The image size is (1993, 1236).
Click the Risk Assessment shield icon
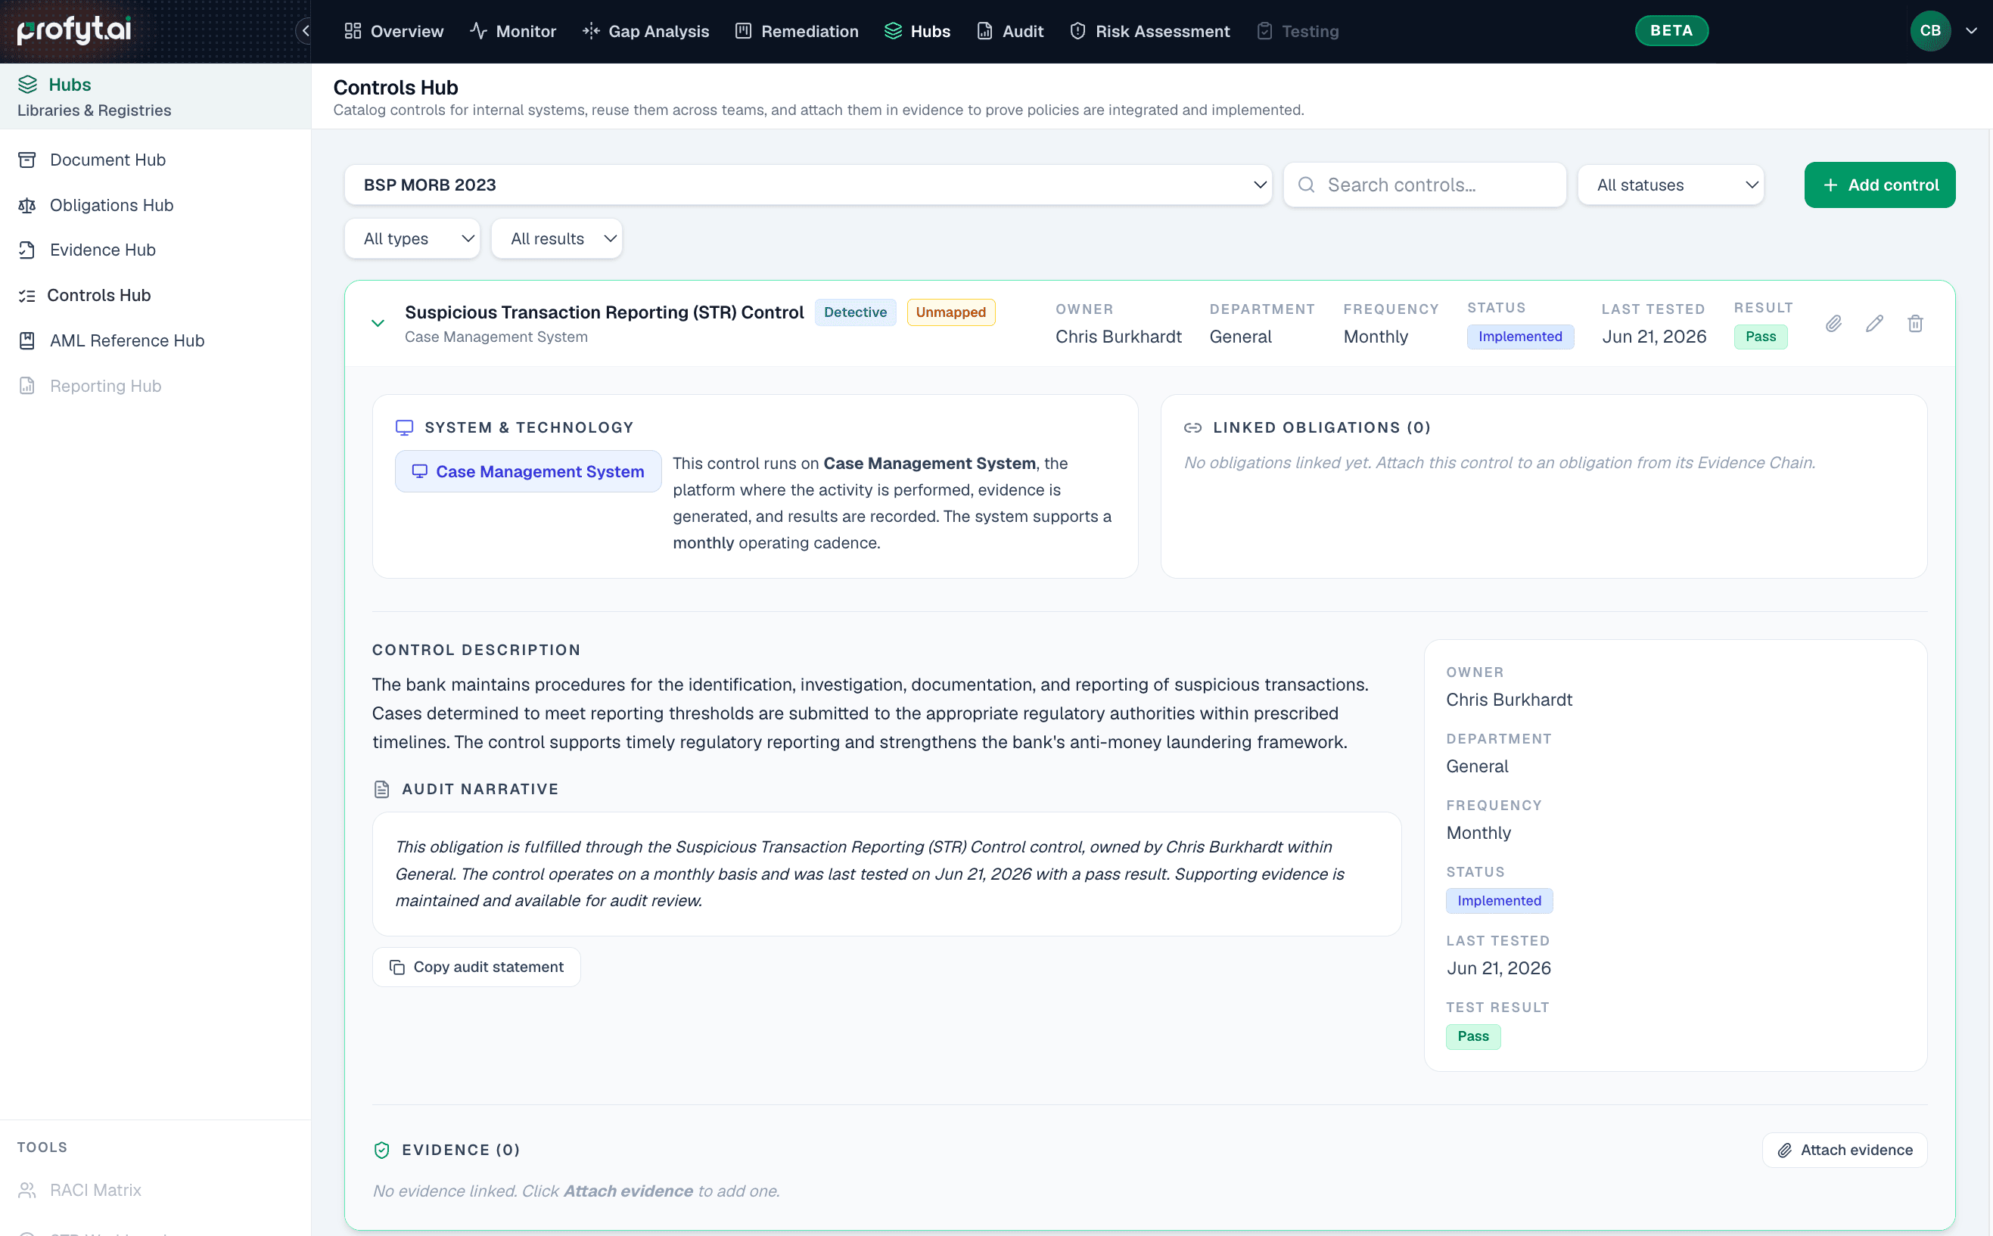point(1078,31)
